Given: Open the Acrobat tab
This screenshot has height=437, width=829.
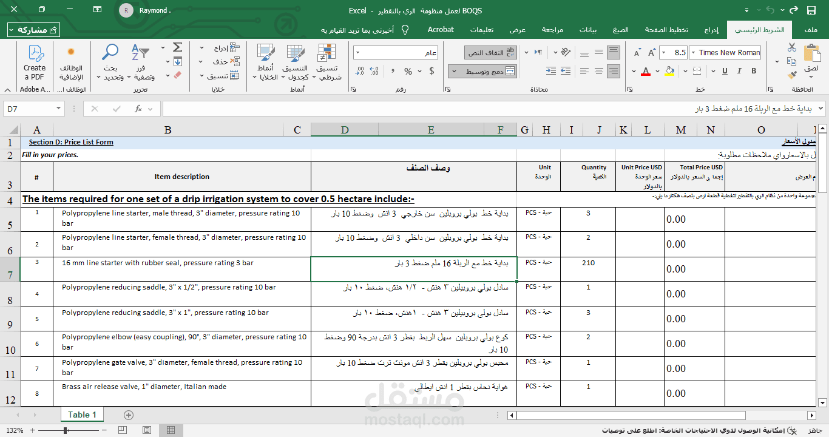Looking at the screenshot, I should click(441, 29).
